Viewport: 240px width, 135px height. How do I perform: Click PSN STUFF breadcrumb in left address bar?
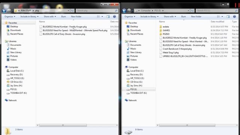click(x=26, y=10)
